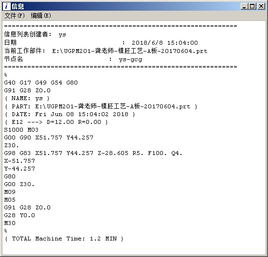
Task: Click the E12 tool description comment line
Action: pyautogui.click(x=56, y=122)
